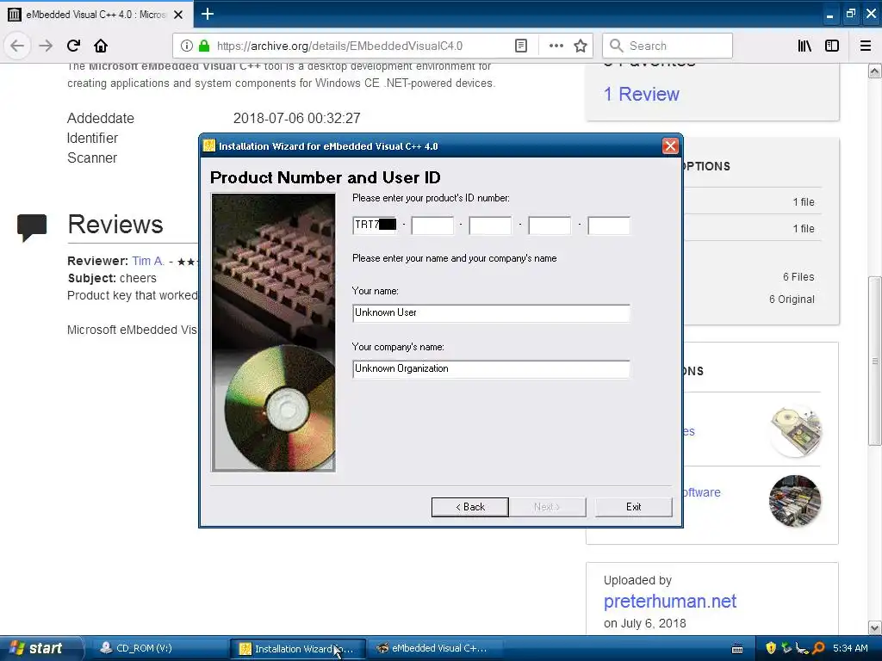Click the fourth product ID number field

[550, 225]
